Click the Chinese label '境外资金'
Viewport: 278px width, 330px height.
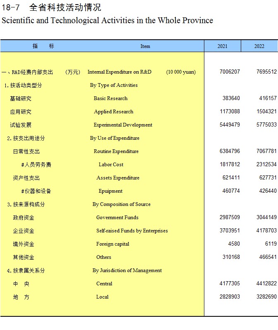(x=24, y=244)
